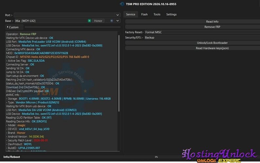Screen dimensions: 260x163
Task: Click the Info/Reboot label
Action: [11, 157]
